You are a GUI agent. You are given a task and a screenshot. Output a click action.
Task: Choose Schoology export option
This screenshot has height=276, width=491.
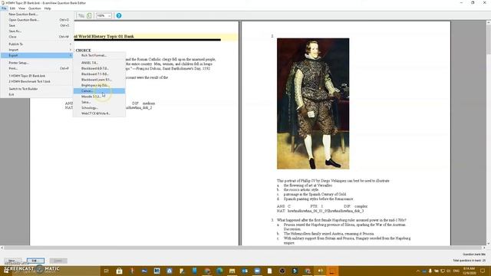(99, 107)
